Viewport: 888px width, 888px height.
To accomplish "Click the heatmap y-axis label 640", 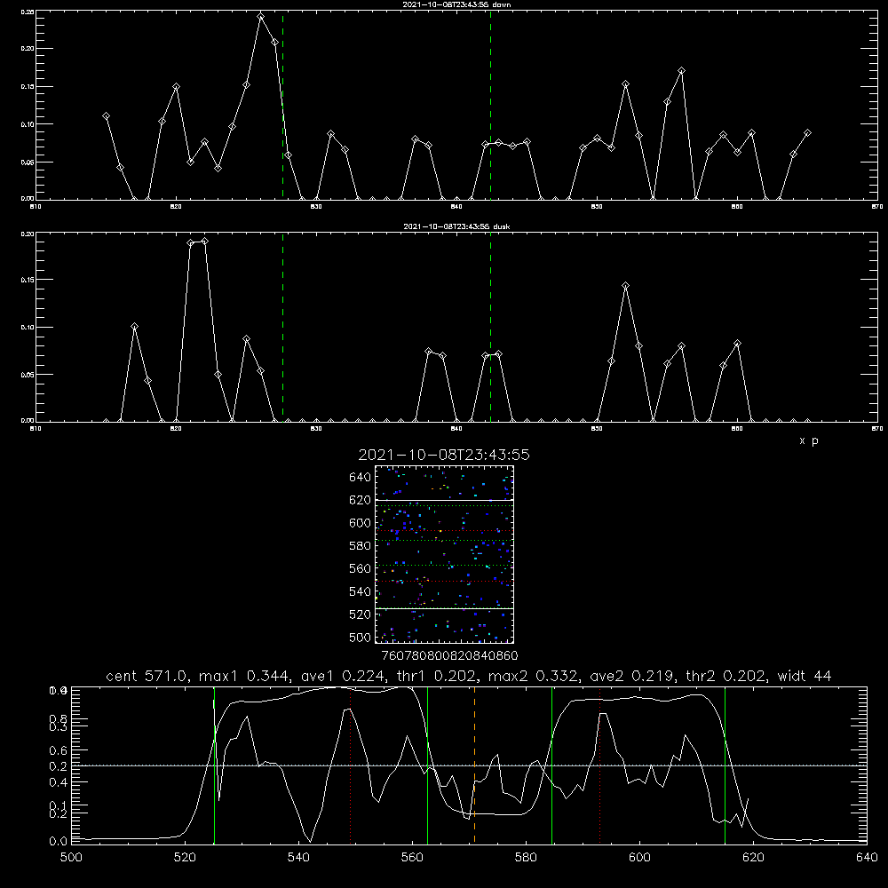I will (361, 478).
